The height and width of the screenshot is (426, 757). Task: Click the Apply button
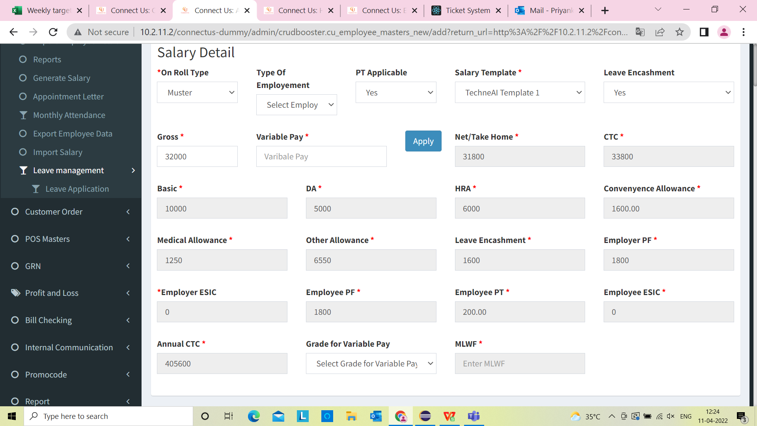pyautogui.click(x=423, y=141)
